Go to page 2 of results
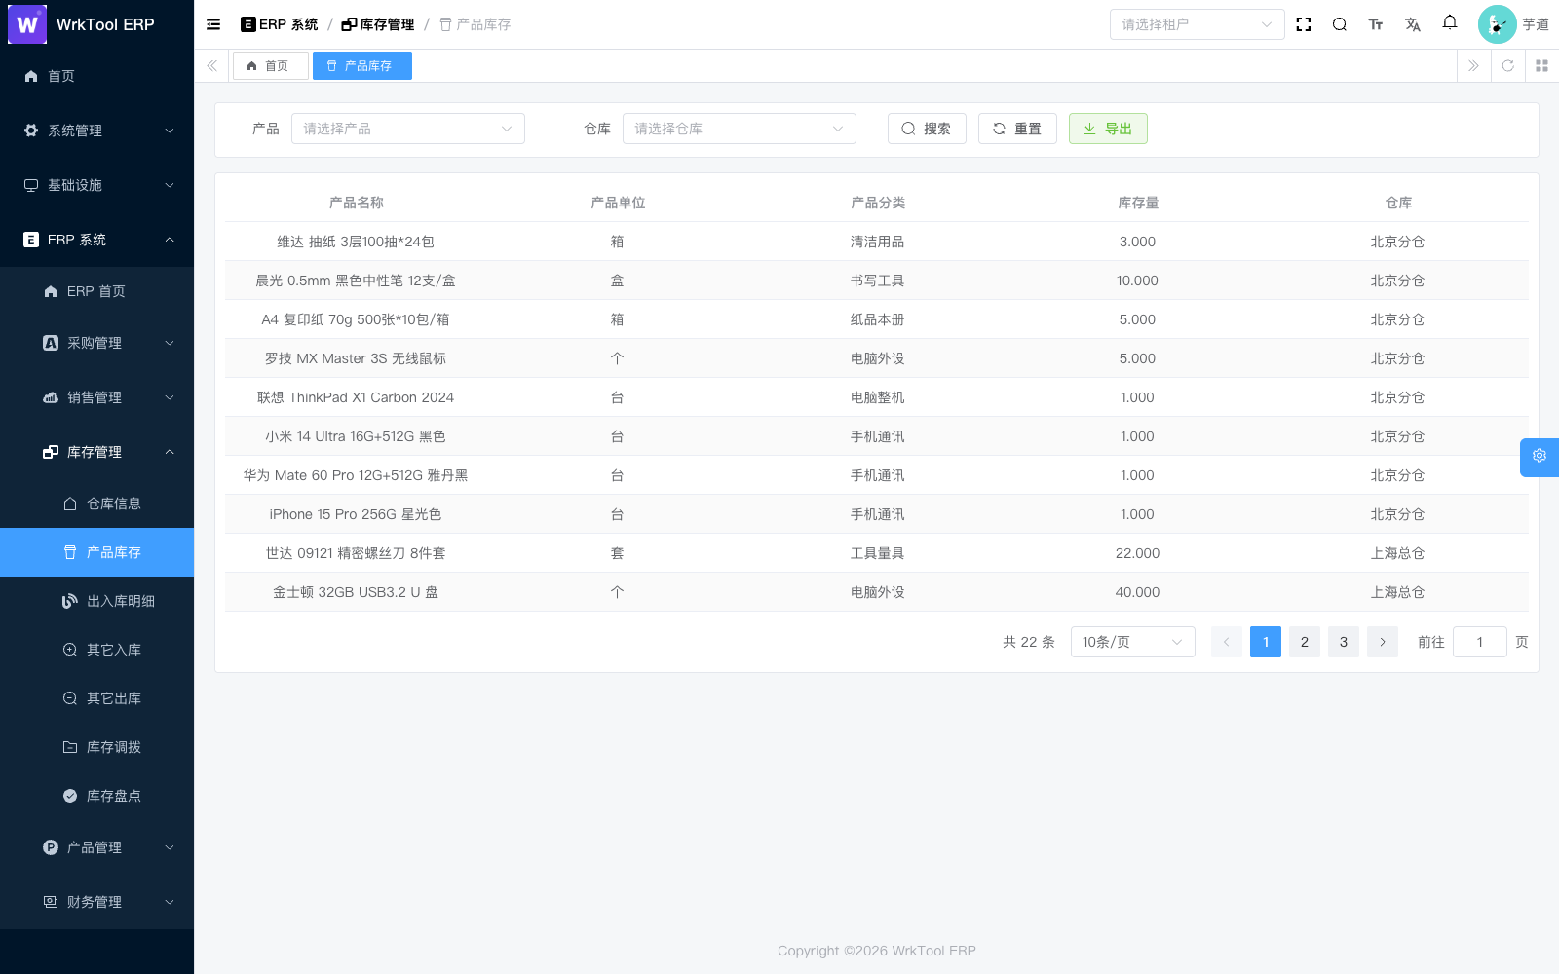1559x974 pixels. click(1305, 642)
